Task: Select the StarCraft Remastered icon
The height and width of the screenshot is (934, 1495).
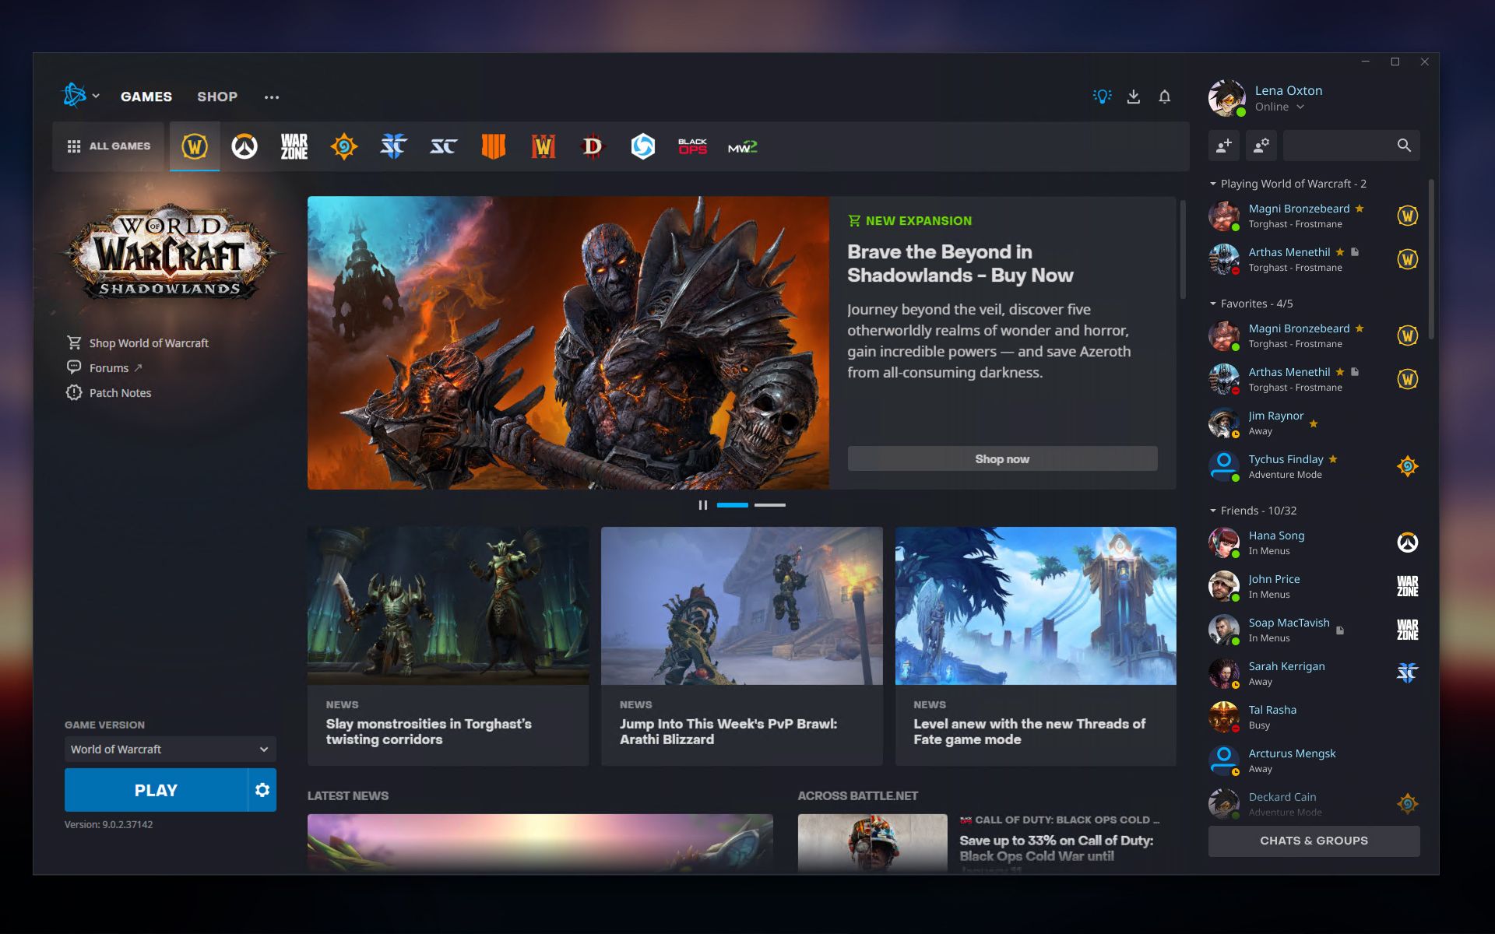Action: point(444,146)
